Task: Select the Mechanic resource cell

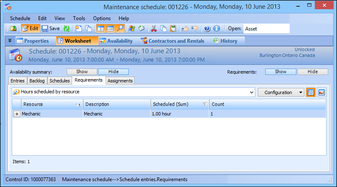Action: pos(52,114)
